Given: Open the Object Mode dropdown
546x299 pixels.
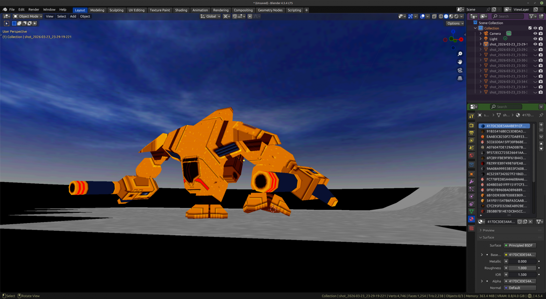Looking at the screenshot, I should [28, 16].
